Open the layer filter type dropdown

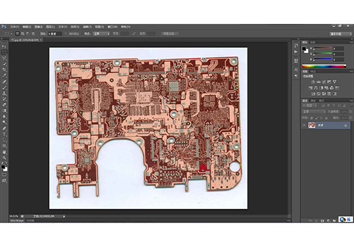(x=310, y=105)
